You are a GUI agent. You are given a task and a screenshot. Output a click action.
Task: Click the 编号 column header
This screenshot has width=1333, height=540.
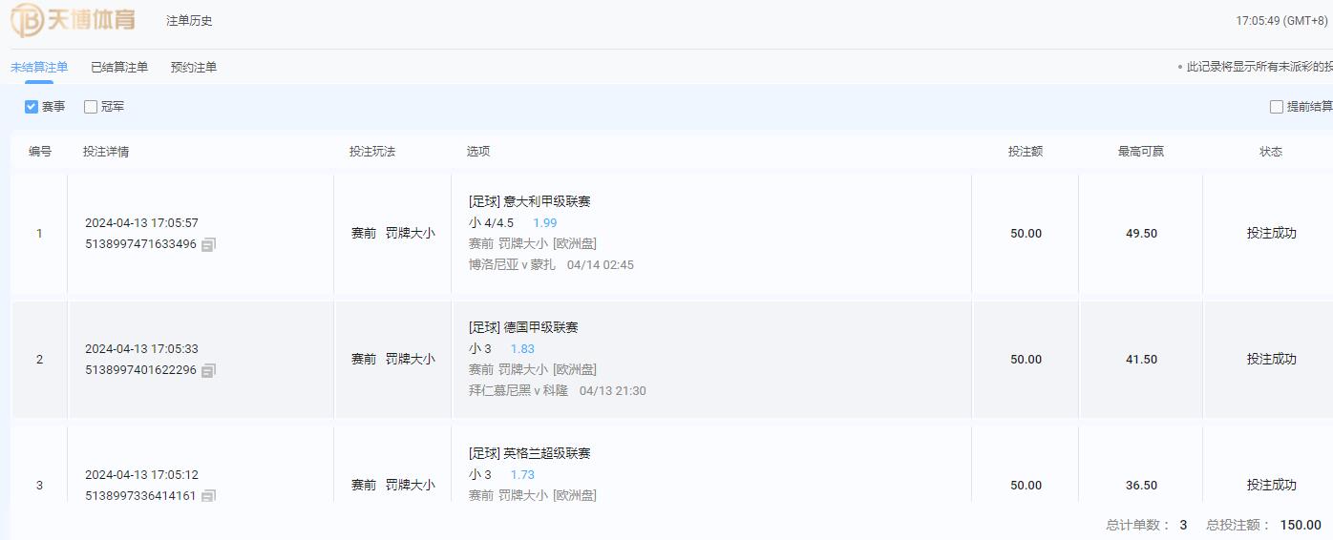point(40,152)
